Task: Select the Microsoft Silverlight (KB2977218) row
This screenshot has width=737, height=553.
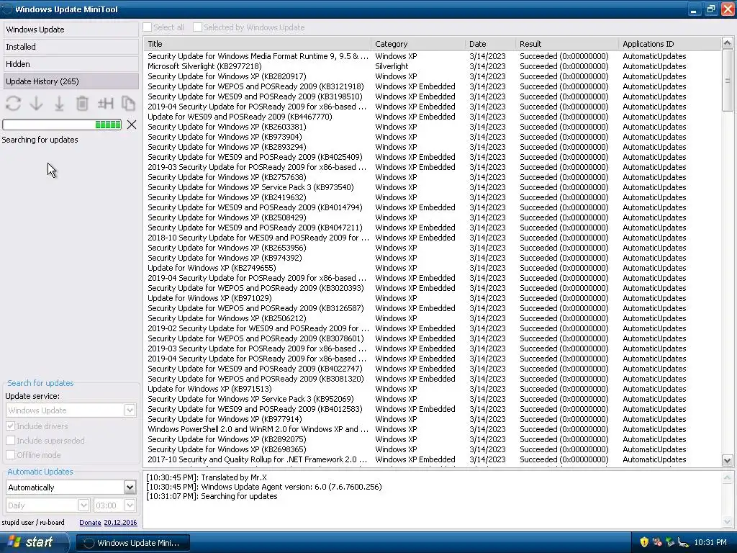Action: tap(433, 66)
